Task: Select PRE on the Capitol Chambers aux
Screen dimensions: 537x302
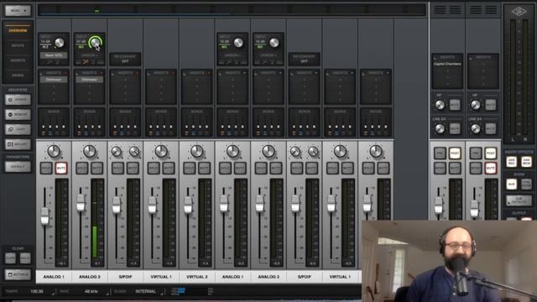Action: (x=440, y=153)
